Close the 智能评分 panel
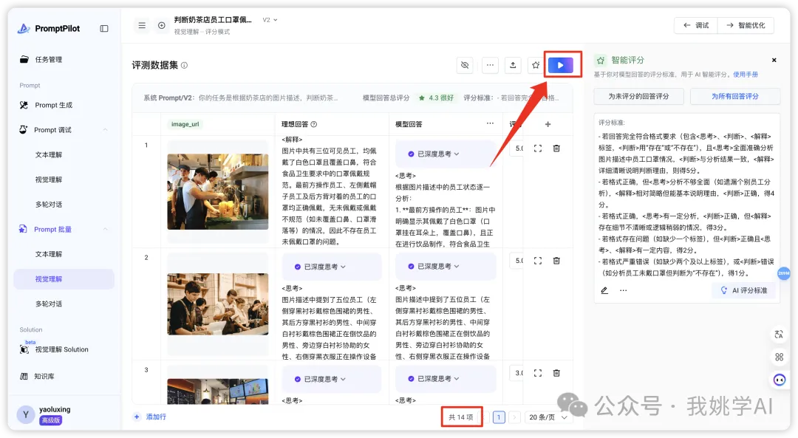 click(x=774, y=61)
